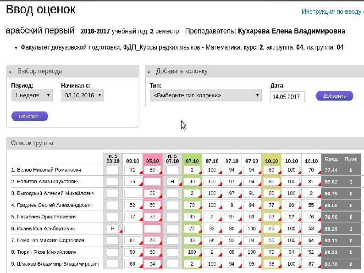Screen dimensions: 364x273
Task: Click Шмаков's yellow 10.10 cell with 98
Action: pyautogui.click(x=271, y=264)
